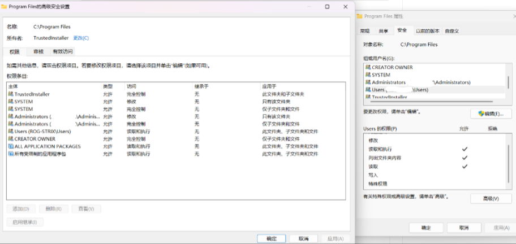Click the 类型 column header
This screenshot has width=516, height=244.
pyautogui.click(x=113, y=86)
